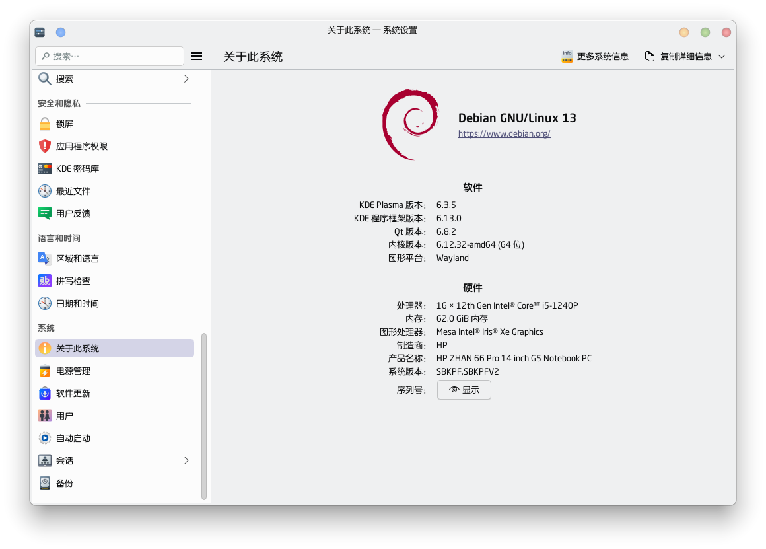Select 自动启动 in the sidebar
Viewport: 766px width, 549px height.
pyautogui.click(x=114, y=439)
